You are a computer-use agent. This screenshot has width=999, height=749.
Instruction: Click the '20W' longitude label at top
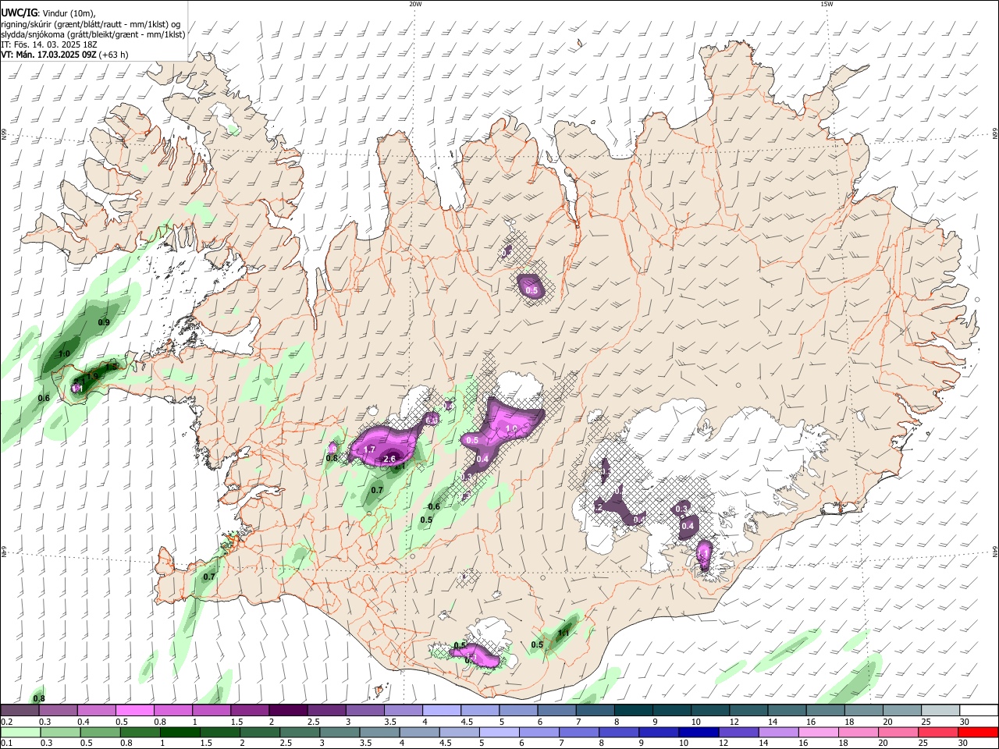[415, 3]
